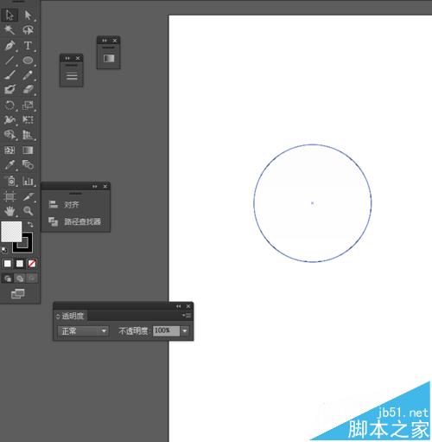Select the Paintbrush tool
Viewport: 432px width, 442px height.
click(x=10, y=75)
